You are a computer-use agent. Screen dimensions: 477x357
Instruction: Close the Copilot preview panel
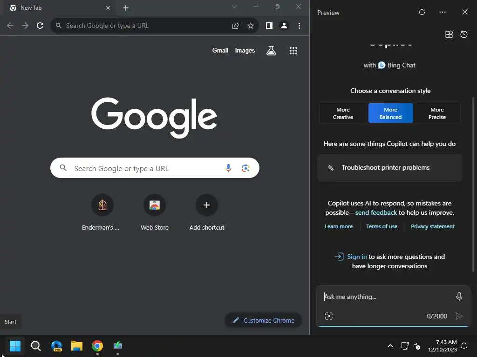[465, 12]
